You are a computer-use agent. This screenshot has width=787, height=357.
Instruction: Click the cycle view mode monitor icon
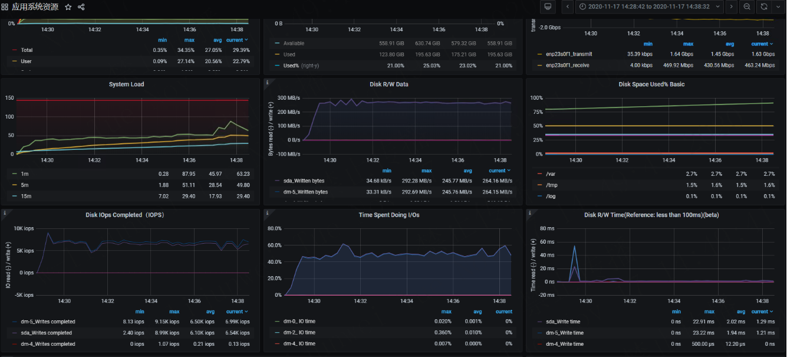click(548, 6)
